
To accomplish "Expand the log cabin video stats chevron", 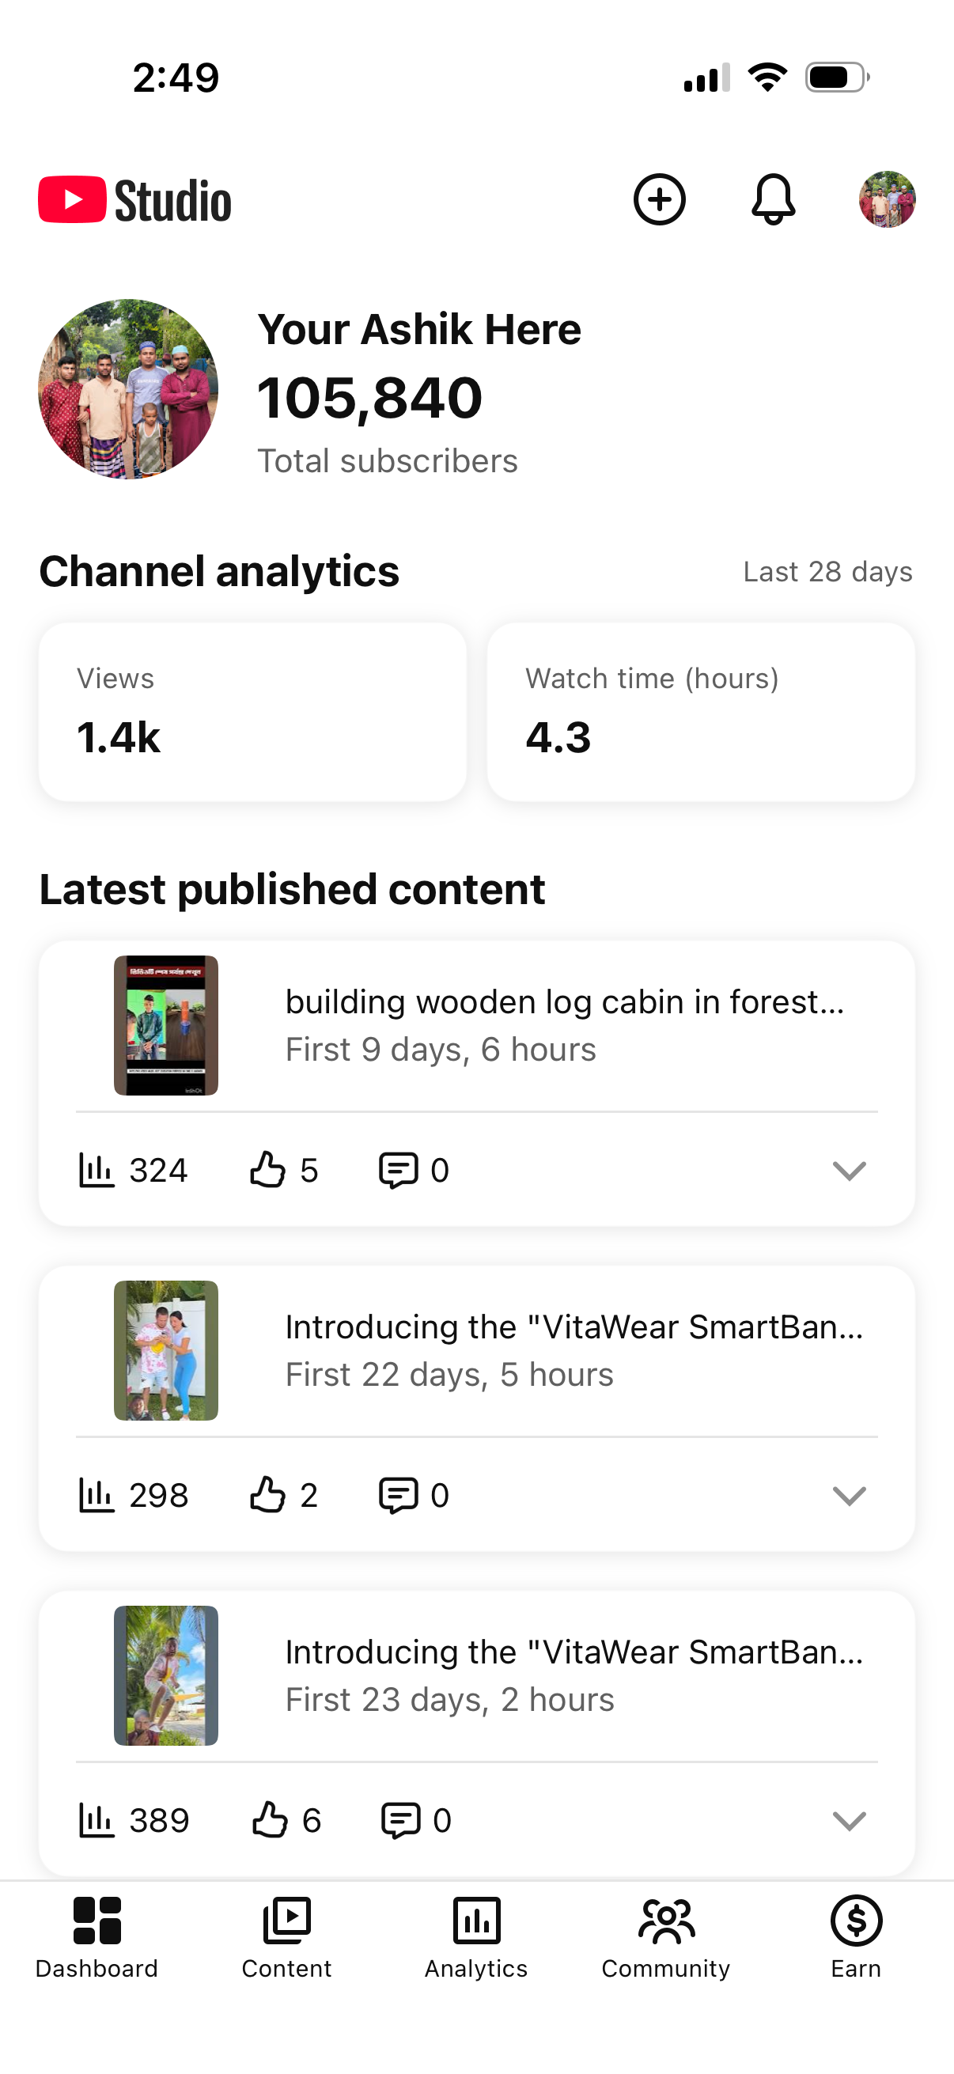I will coord(849,1170).
